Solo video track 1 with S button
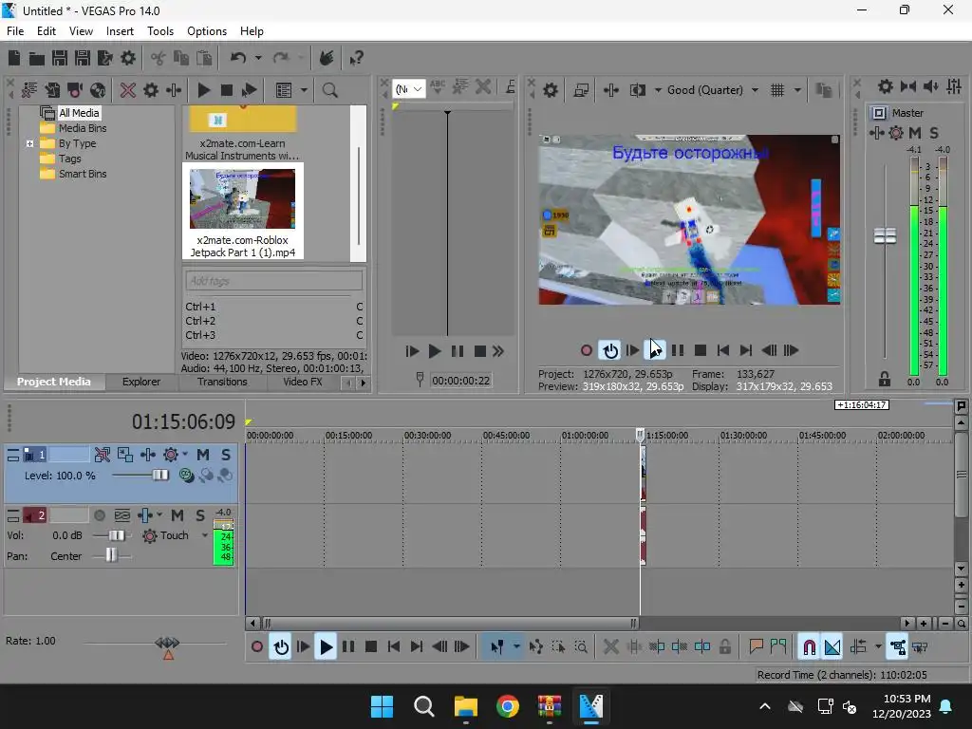 click(226, 455)
